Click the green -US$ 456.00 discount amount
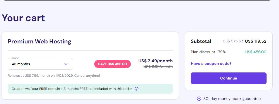Screen dimensions: 279x104 [255, 52]
